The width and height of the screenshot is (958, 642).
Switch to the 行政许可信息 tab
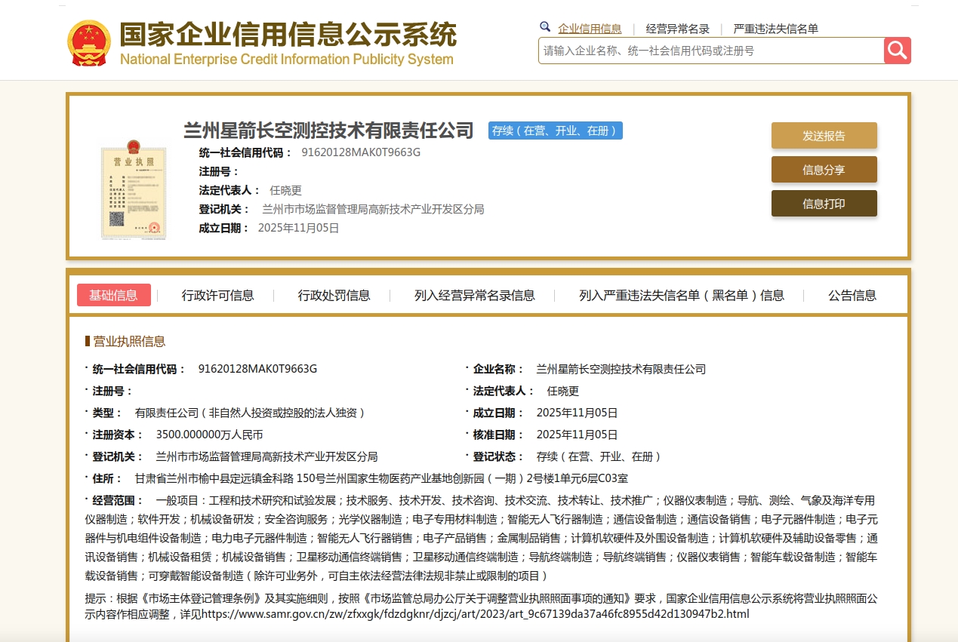click(217, 295)
